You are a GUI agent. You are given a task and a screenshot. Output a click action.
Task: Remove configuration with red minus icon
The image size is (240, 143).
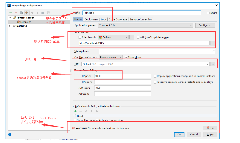tap(16, 13)
